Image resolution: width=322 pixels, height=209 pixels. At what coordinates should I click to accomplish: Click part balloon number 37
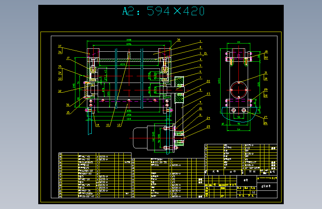click(x=60, y=46)
